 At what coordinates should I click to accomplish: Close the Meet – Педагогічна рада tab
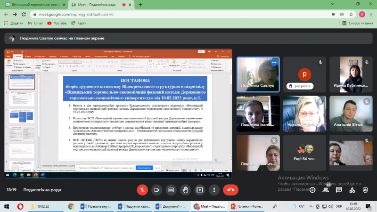130,5
